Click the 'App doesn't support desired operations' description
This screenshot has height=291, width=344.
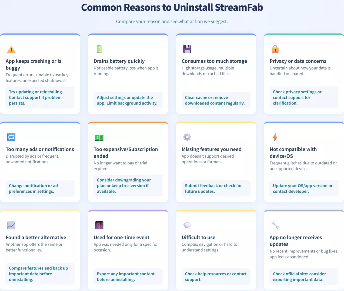point(208,159)
